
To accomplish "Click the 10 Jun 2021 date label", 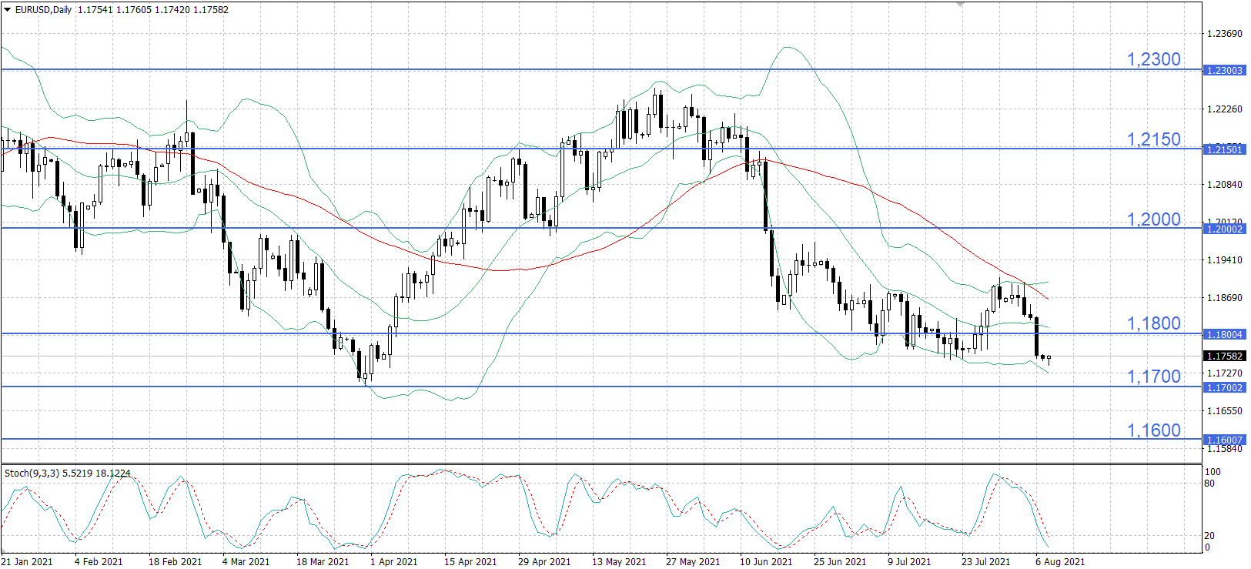I will pos(766,561).
